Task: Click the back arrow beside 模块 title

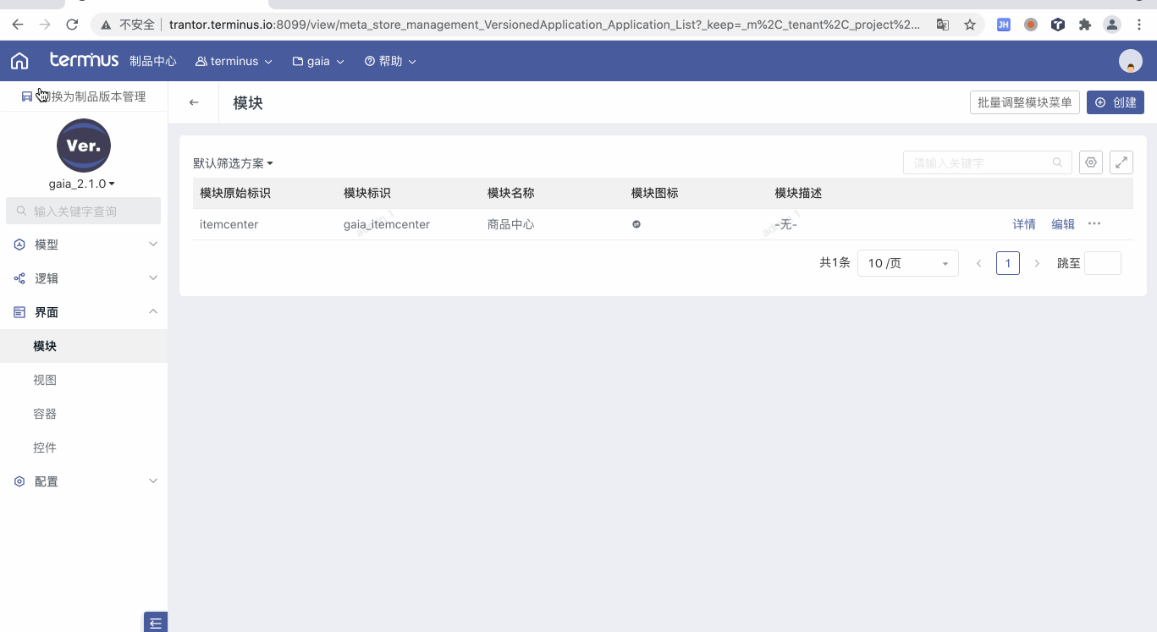Action: pyautogui.click(x=194, y=102)
